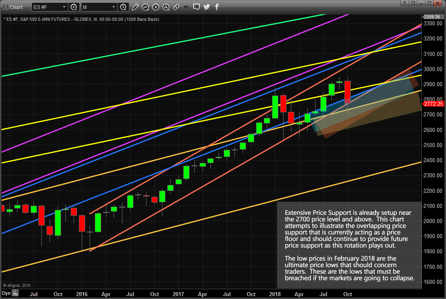446x299 pixels.
Task: Open the chart studies icon menu
Action: 145,7
